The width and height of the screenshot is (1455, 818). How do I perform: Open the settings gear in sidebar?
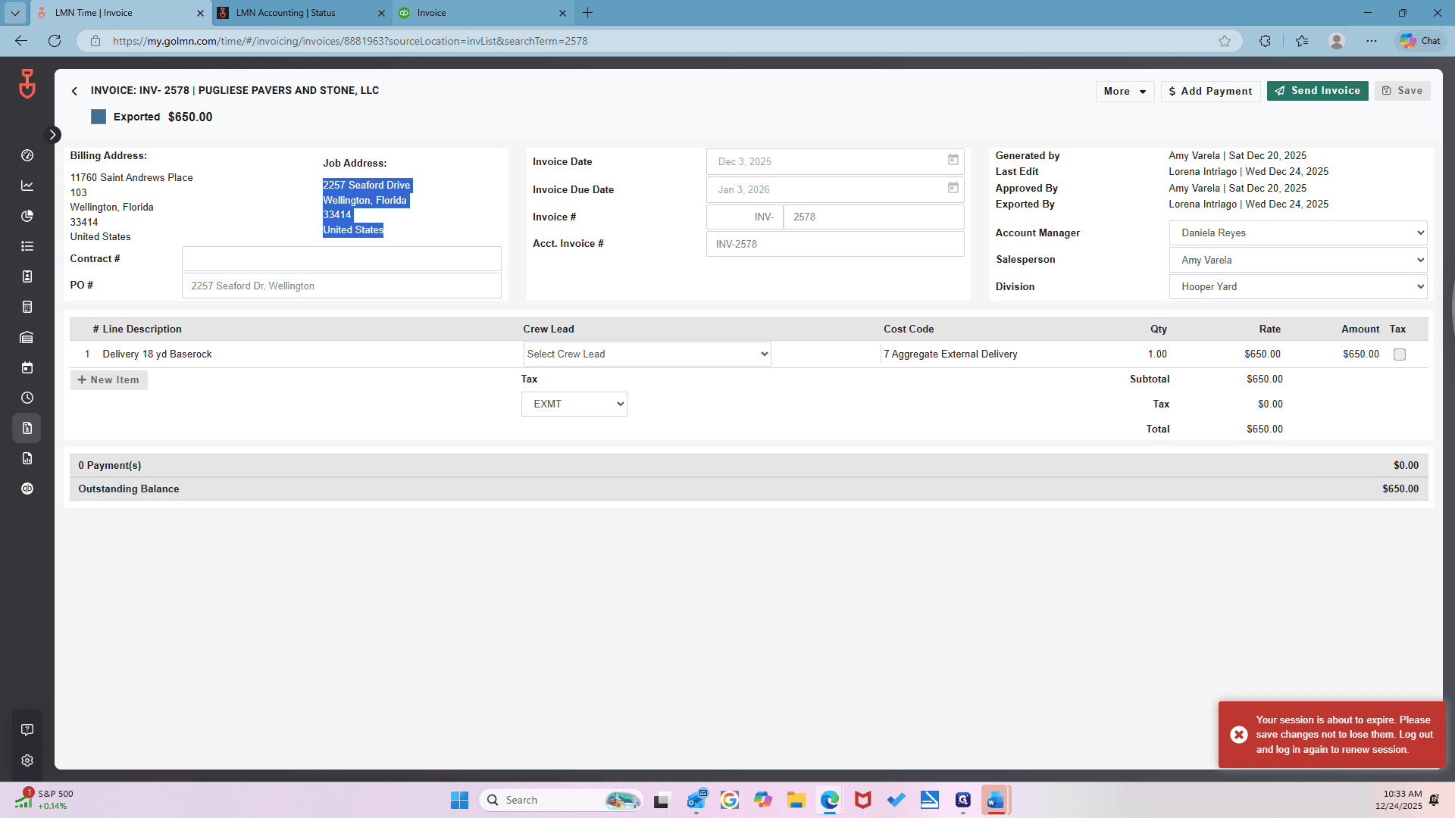coord(27,760)
